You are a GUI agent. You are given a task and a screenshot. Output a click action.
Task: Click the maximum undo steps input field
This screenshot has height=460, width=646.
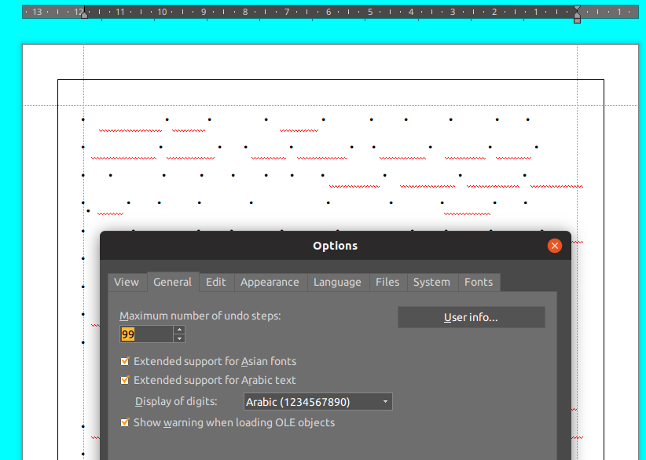(146, 334)
